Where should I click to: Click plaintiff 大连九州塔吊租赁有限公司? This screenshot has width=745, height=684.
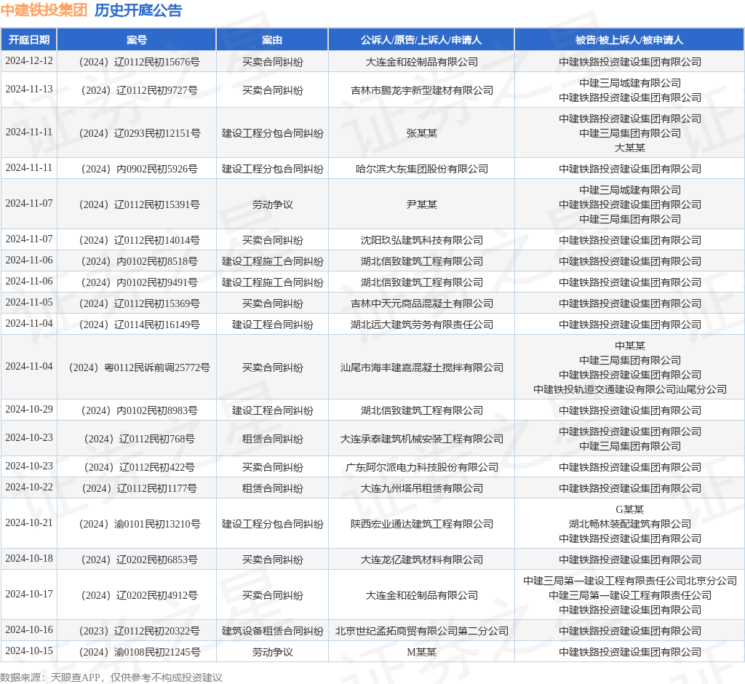(422, 488)
